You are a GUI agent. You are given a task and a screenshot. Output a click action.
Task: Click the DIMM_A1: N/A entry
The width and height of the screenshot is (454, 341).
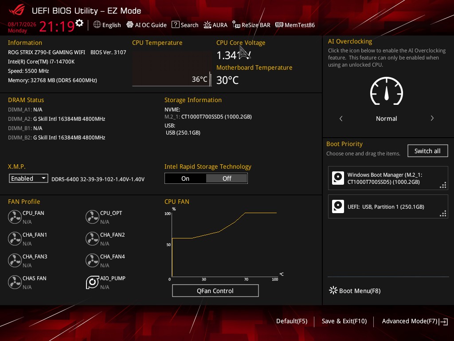pos(25,110)
